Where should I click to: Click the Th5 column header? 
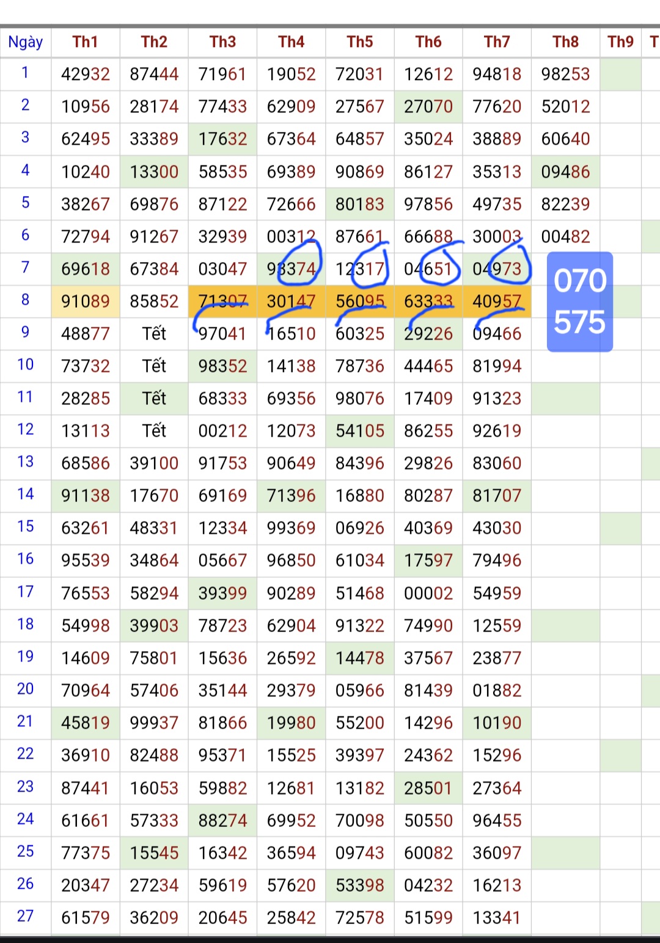pyautogui.click(x=360, y=42)
